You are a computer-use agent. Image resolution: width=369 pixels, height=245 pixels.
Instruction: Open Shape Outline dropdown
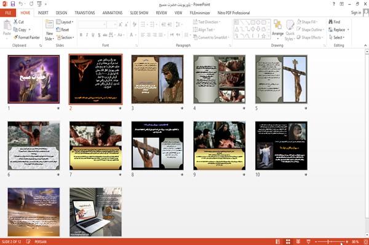pyautogui.click(x=311, y=29)
